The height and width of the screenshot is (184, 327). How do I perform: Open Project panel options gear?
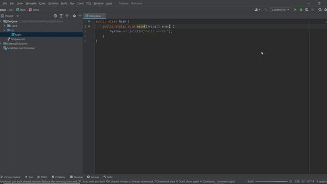point(74,16)
